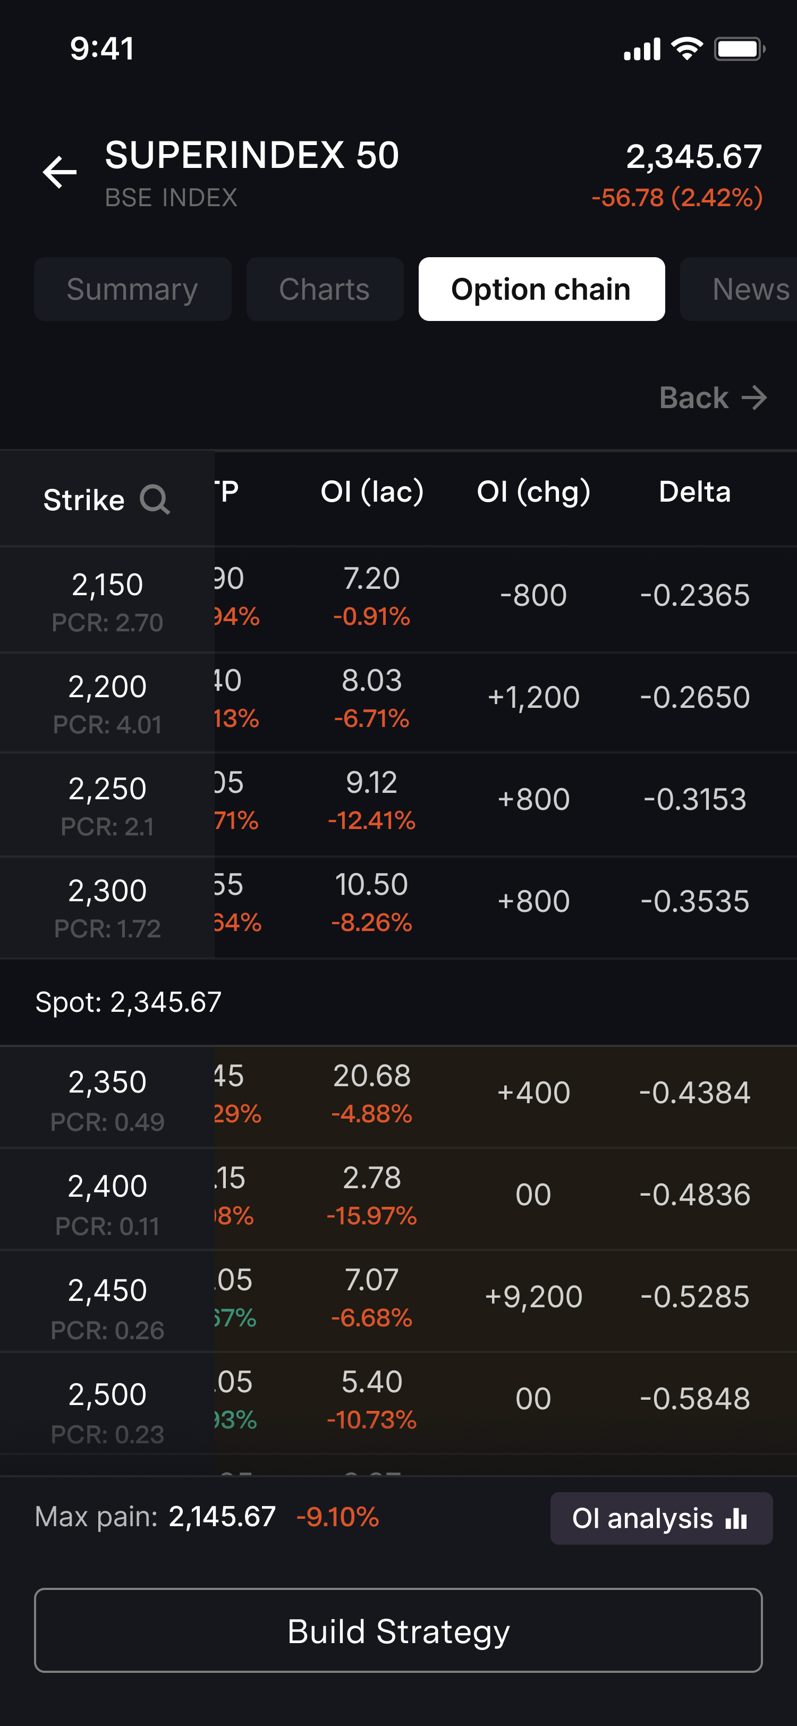The height and width of the screenshot is (1726, 797).
Task: Tap the right arrow next to Back
Action: [755, 398]
